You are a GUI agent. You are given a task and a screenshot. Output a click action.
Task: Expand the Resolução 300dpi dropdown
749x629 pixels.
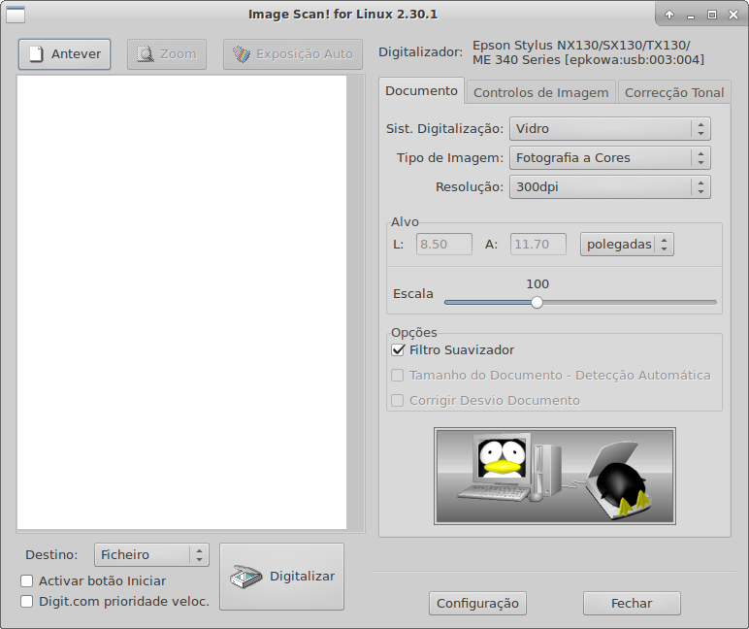tap(610, 187)
